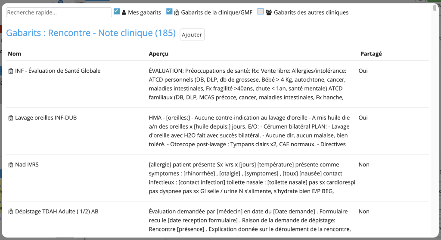Enable the Gabarits des autres cliniques checkbox
This screenshot has height=240, width=441.
click(261, 12)
